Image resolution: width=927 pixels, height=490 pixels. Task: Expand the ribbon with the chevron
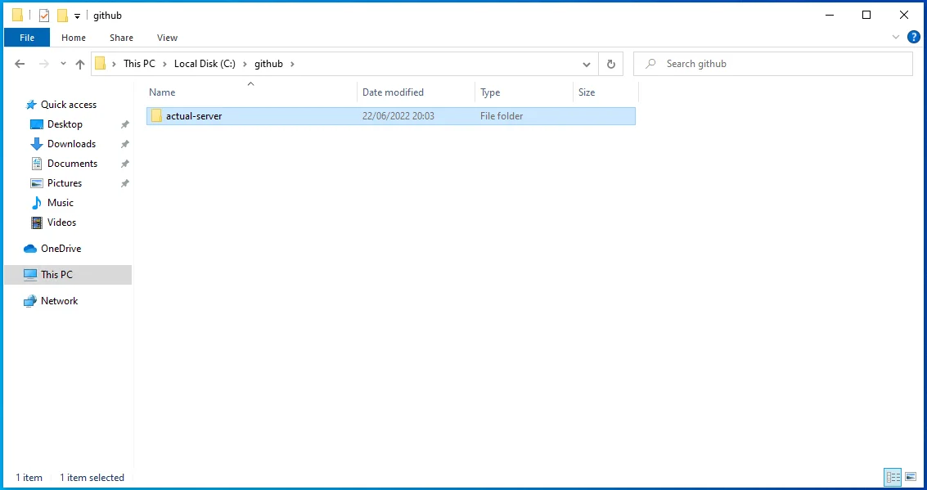point(895,38)
